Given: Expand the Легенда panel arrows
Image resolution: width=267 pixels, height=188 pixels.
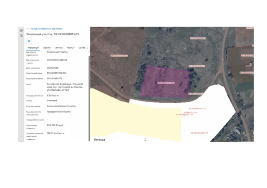Looking at the screenshot, I should [x=145, y=140].
